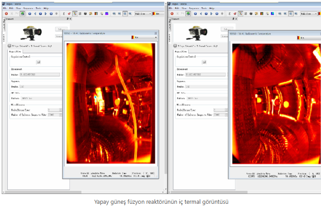Click the previous frame arrow in left toolbar

pos(35,14)
